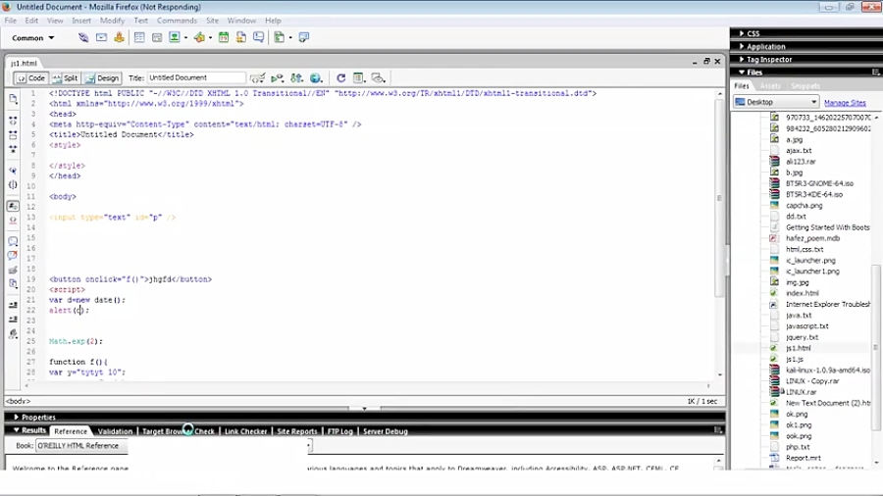Click the Manage Sites link

coord(844,103)
